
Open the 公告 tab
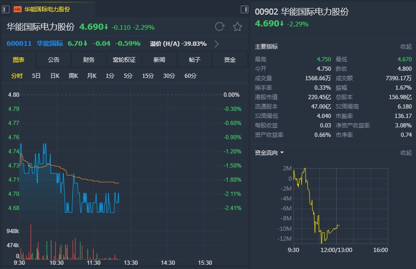(x=53, y=59)
